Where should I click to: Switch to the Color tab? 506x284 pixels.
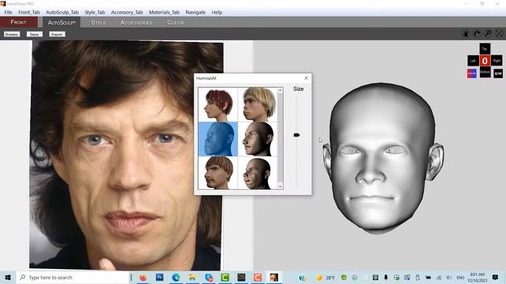[x=176, y=23]
